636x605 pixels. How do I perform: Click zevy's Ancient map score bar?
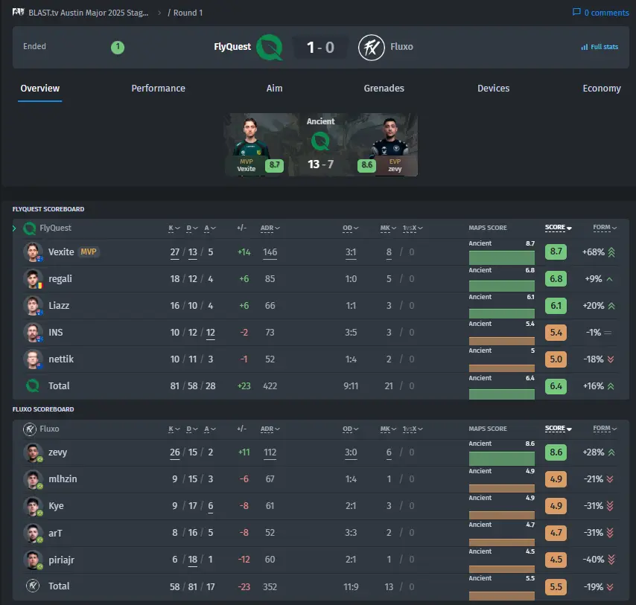tap(502, 458)
